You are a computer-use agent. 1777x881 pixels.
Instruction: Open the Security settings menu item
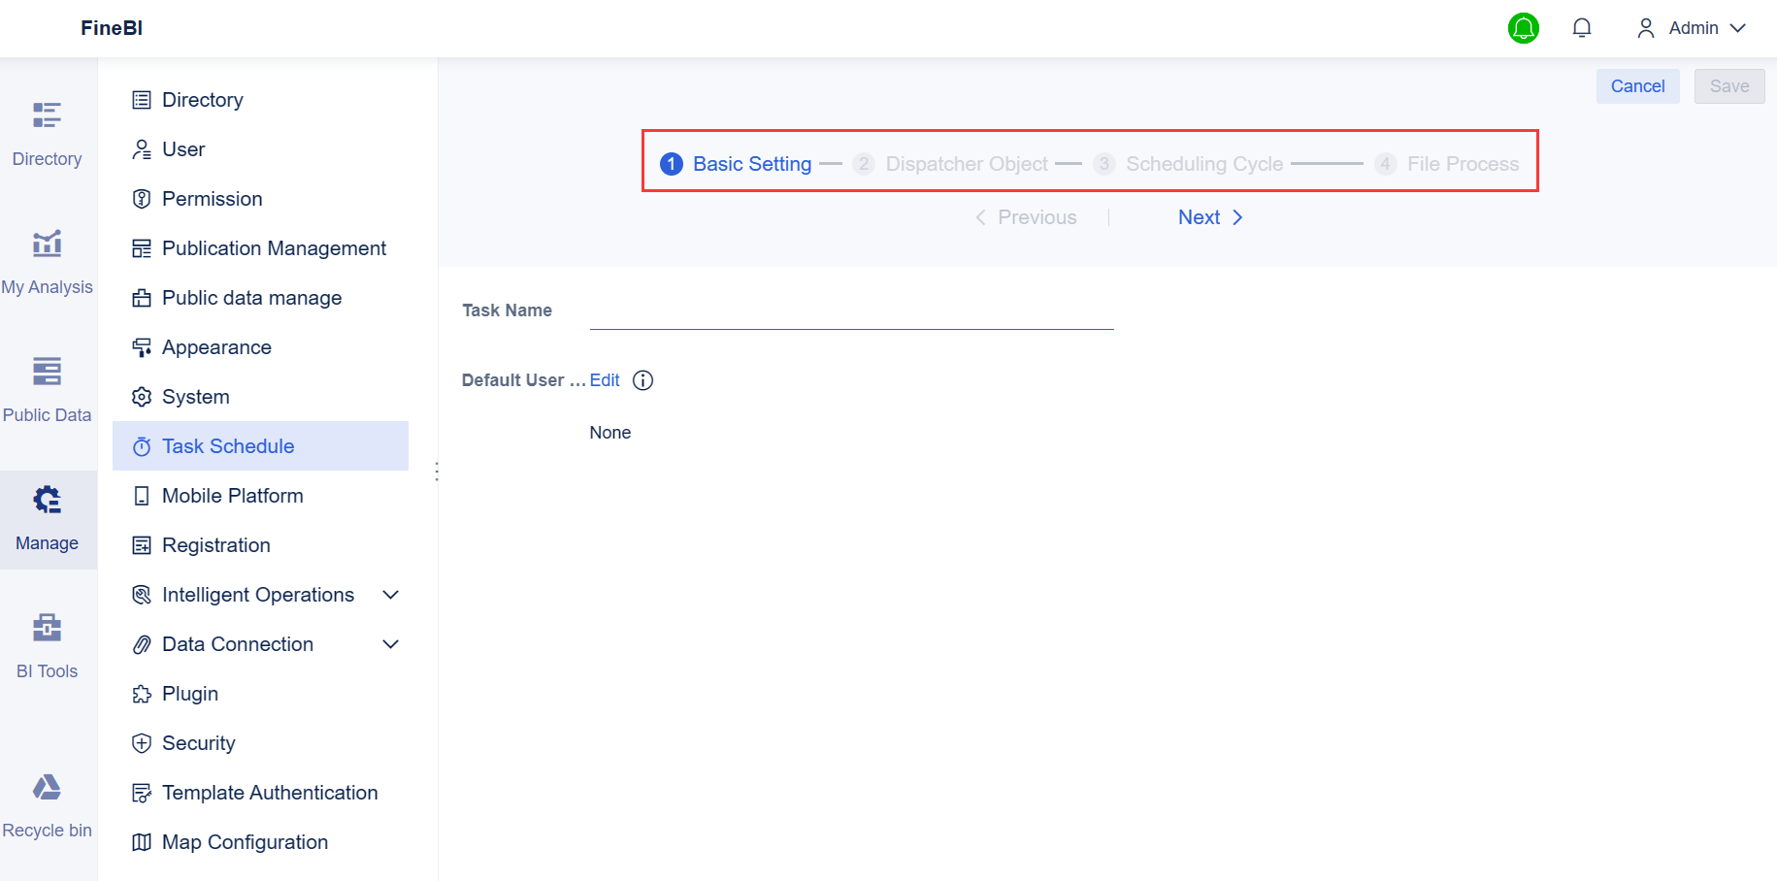(198, 743)
